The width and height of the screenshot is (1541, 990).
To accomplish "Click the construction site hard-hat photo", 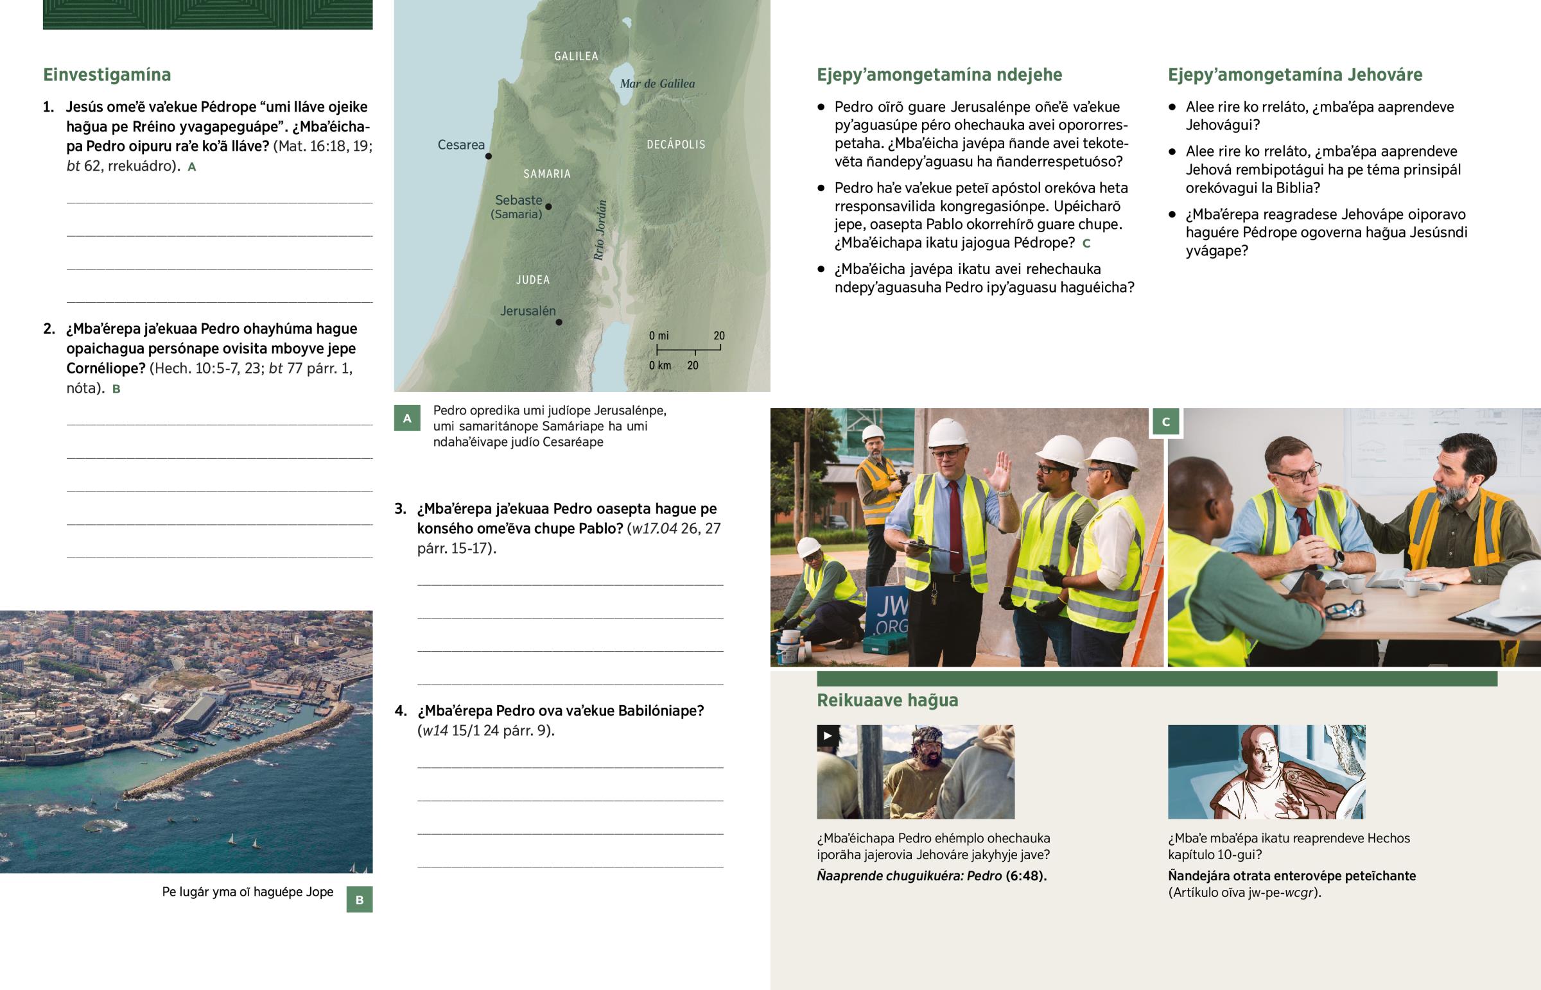I will [x=966, y=538].
